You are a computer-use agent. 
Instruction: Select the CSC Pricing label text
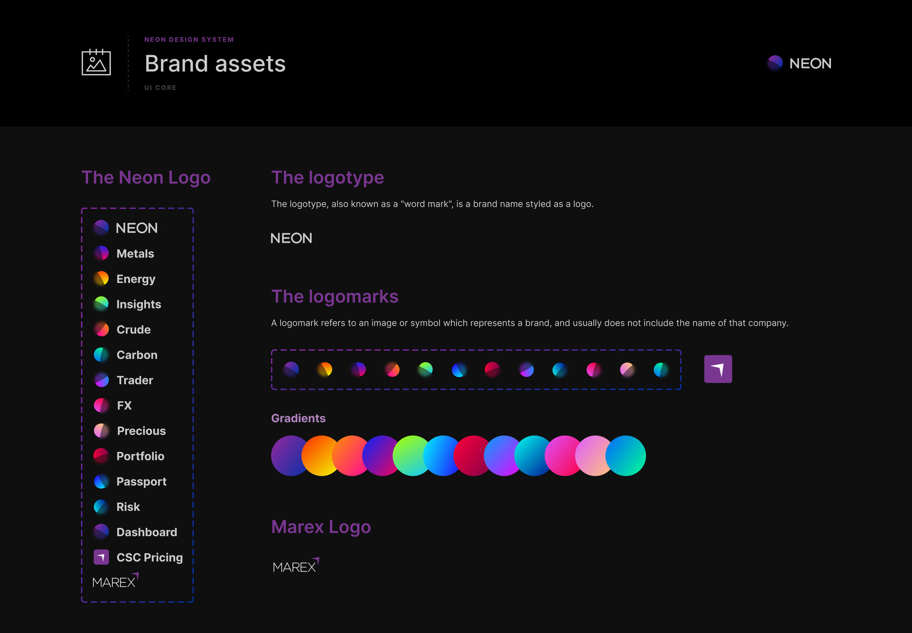coord(150,558)
